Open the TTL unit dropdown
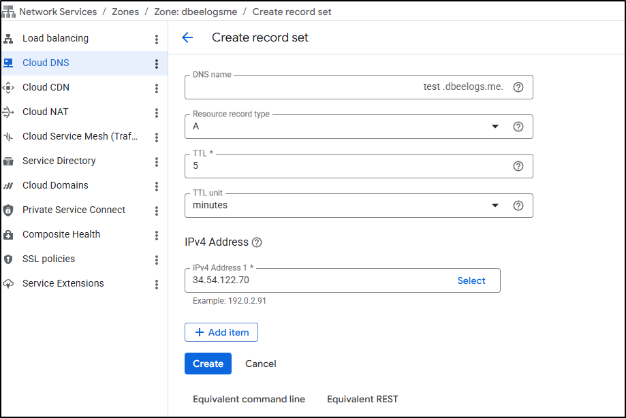The image size is (626, 418). click(x=495, y=206)
